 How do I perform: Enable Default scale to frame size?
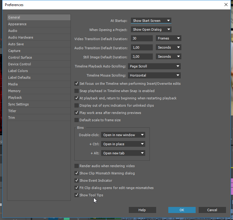coord(77,120)
